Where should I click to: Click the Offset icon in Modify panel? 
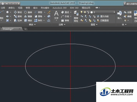[48, 21]
